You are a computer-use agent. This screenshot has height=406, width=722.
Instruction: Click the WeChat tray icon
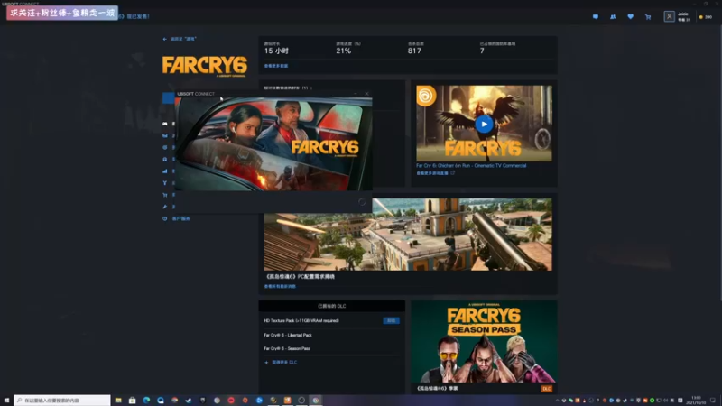click(571, 401)
